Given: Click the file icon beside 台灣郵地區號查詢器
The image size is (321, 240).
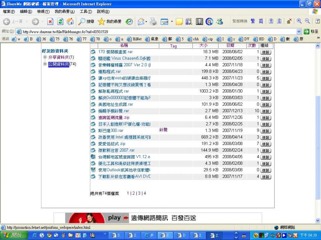Looking at the screenshot, I should 93,157.
